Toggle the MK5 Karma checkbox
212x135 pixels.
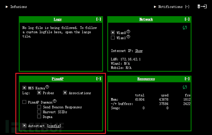click(24, 88)
